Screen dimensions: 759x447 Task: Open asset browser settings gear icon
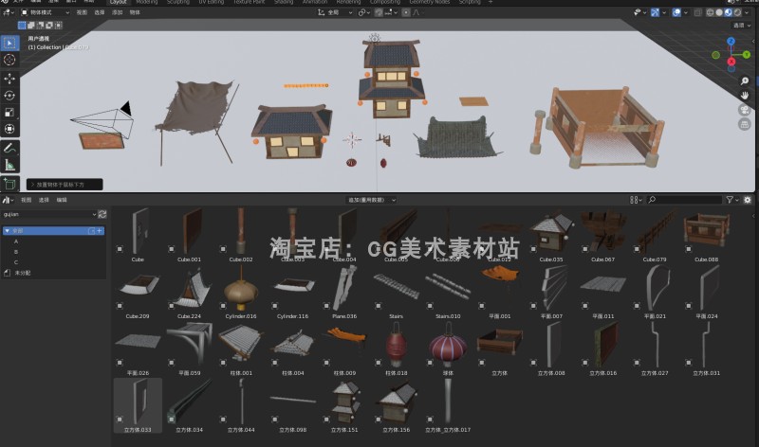point(748,200)
